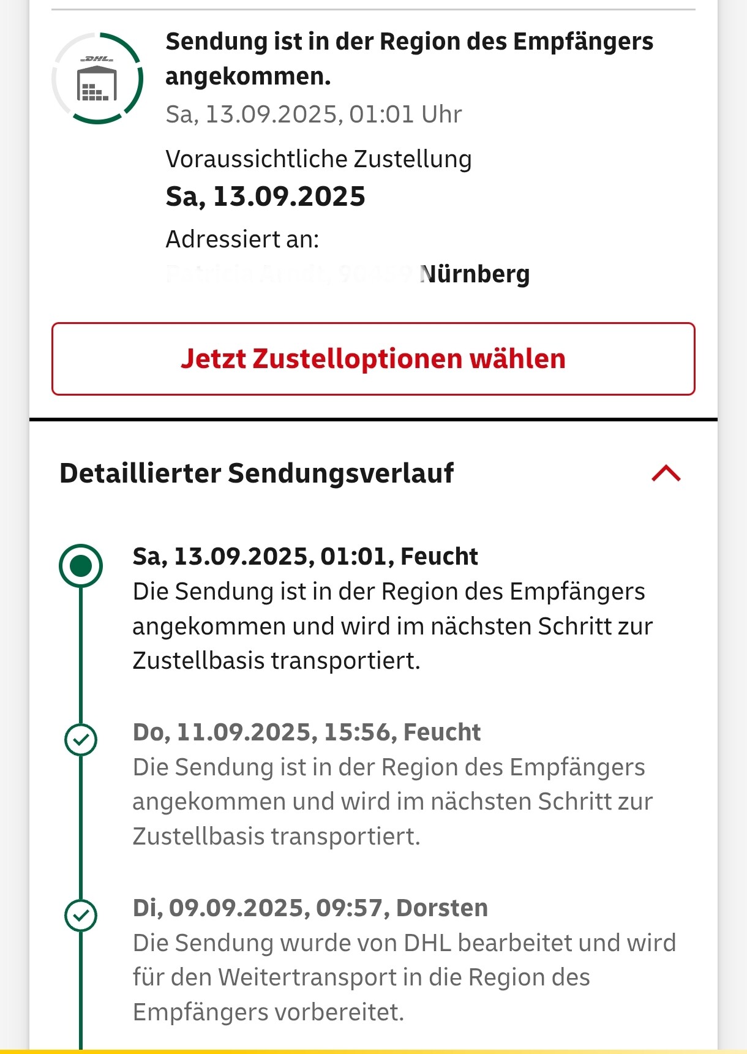Tap the checkmark icon for 11.09.2025 Feucht

(x=81, y=740)
